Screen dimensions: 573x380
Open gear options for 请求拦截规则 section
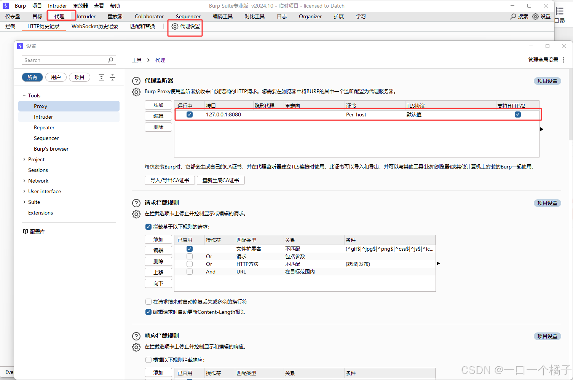pos(136,214)
